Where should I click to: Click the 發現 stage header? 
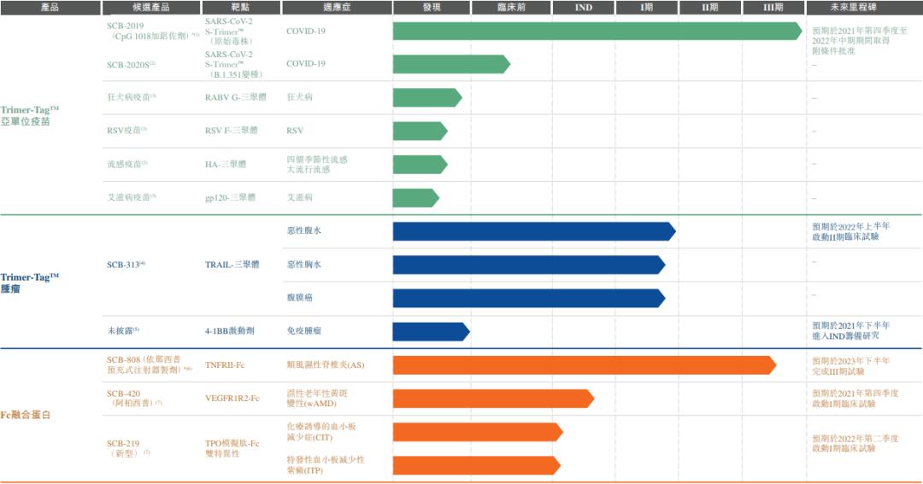click(x=432, y=8)
